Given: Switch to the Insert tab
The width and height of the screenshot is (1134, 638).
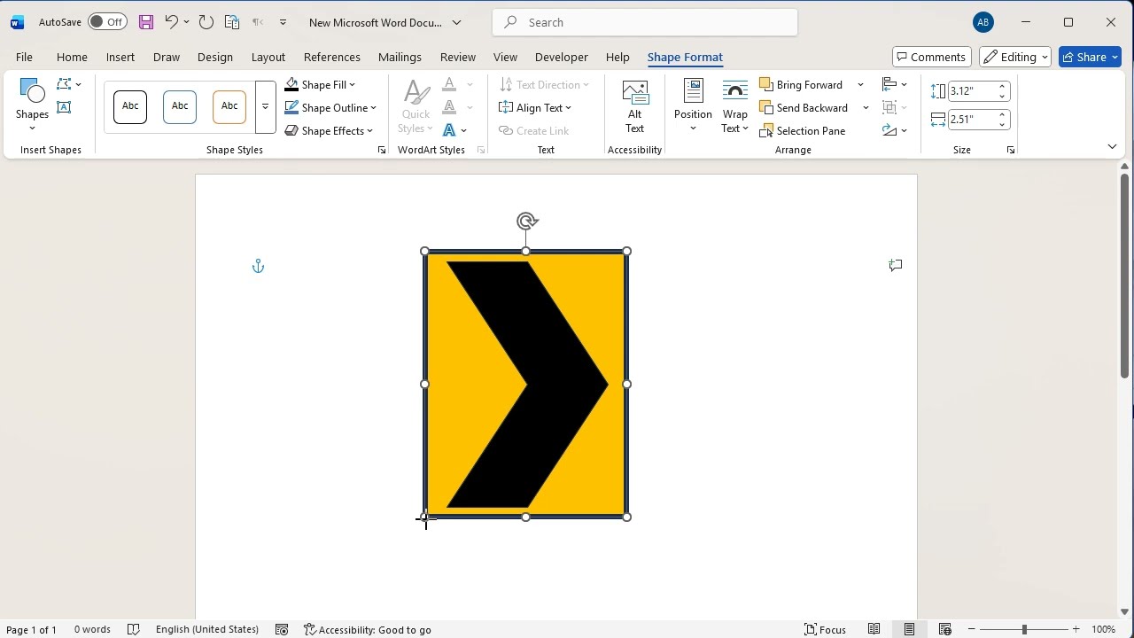Looking at the screenshot, I should [120, 57].
